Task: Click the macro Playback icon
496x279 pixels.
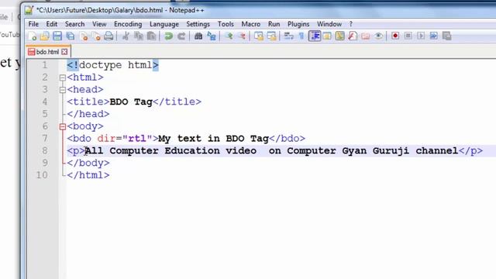Action: tap(421, 36)
